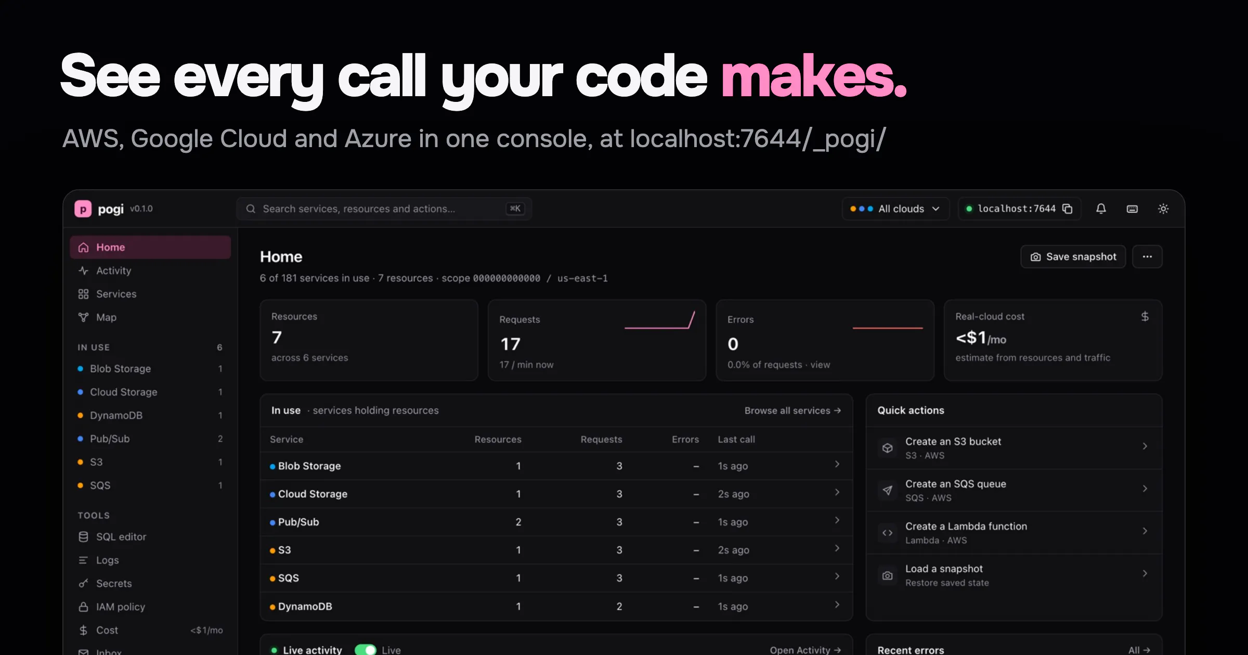Toggle the Live activity switch

point(365,649)
